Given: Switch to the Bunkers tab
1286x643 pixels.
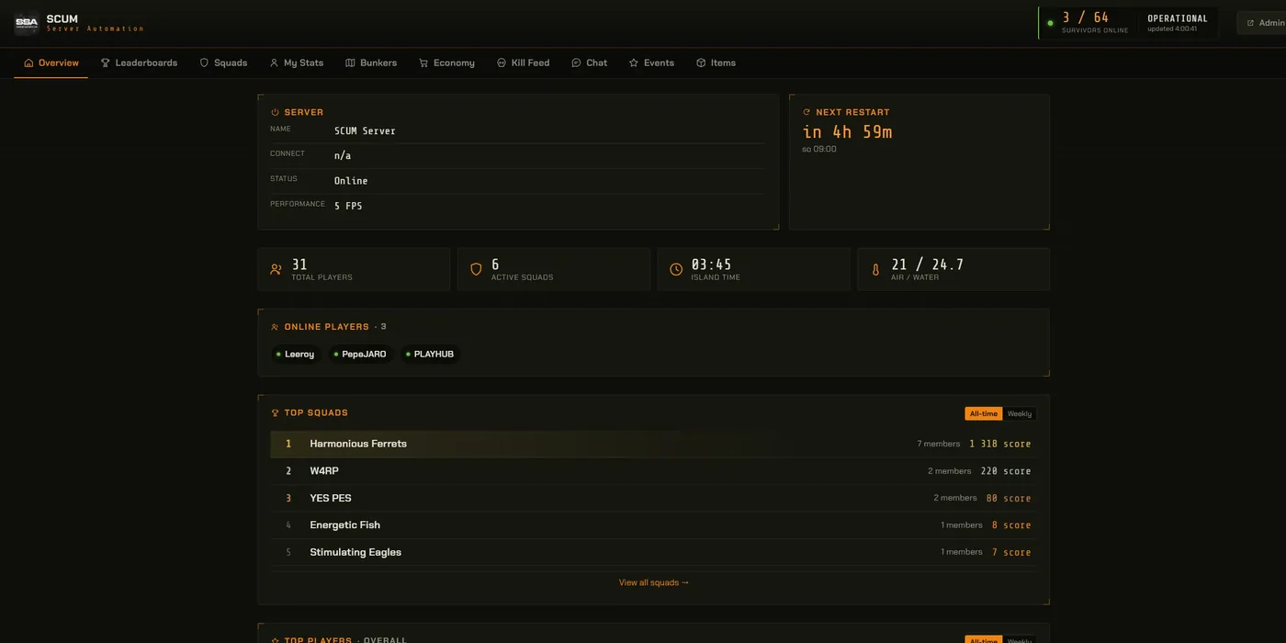Looking at the screenshot, I should [x=371, y=63].
